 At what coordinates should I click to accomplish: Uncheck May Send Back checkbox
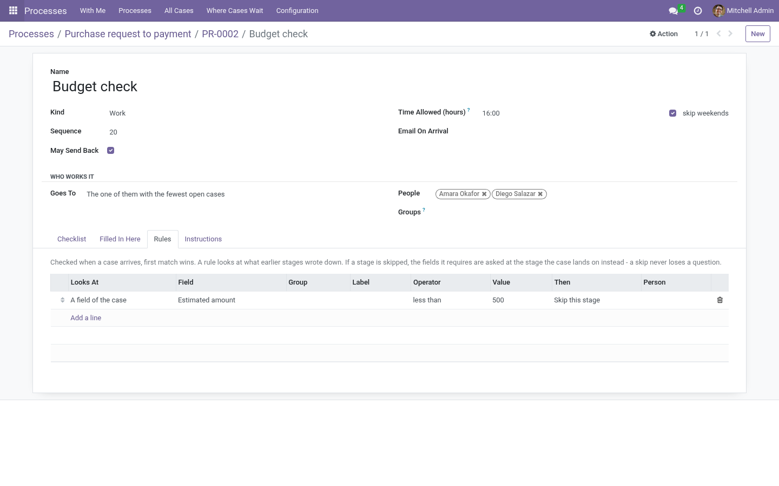click(110, 151)
